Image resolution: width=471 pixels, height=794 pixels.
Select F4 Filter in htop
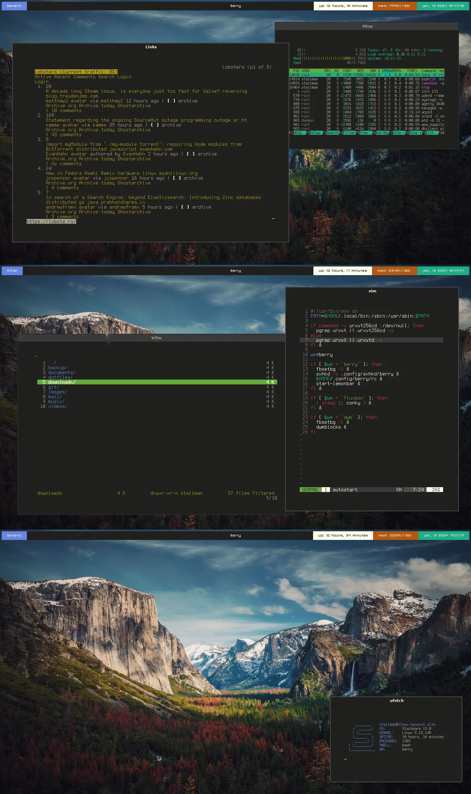point(347,133)
